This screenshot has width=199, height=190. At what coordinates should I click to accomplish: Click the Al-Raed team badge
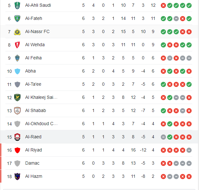coord(17,137)
